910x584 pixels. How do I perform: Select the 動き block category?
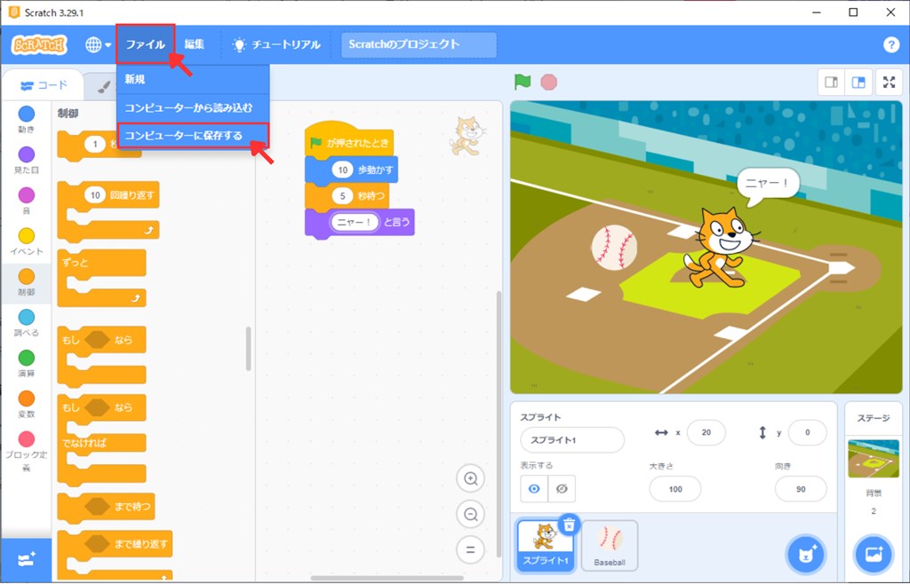26,119
